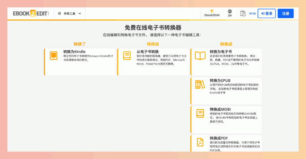Click the MOBI card description text
The width and height of the screenshot is (306, 159).
point(234,117)
